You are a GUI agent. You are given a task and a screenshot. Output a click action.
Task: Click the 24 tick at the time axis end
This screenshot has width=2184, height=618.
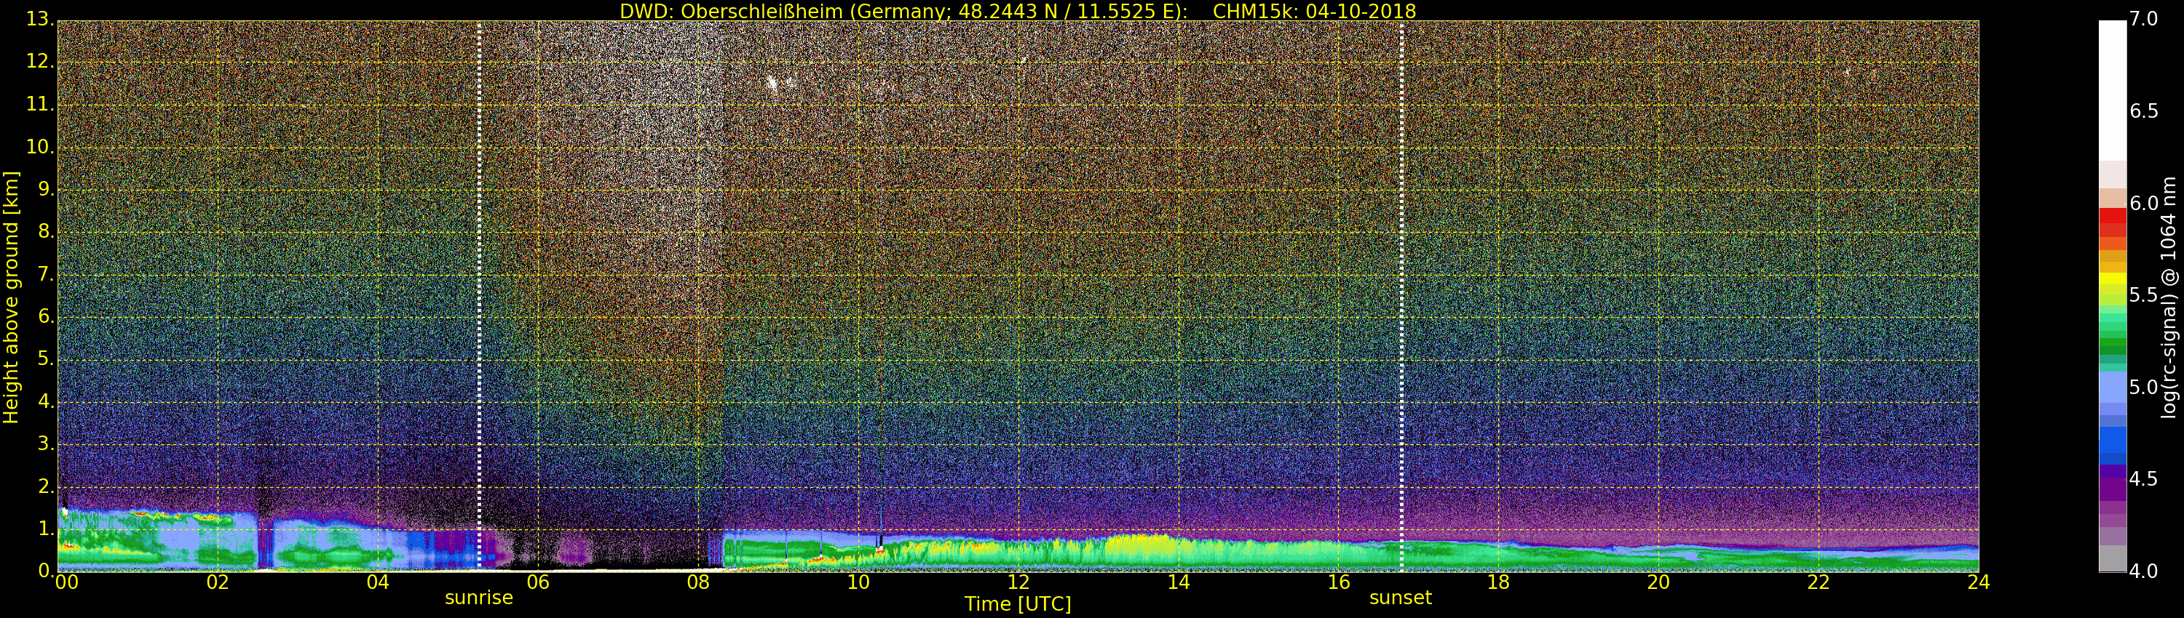point(1978,582)
